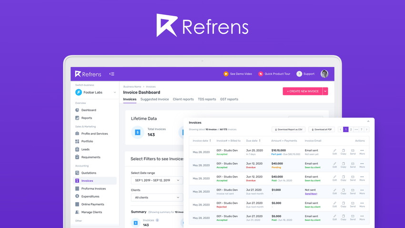Open the Select Date range dropdown
The width and height of the screenshot is (405, 228).
pyautogui.click(x=157, y=180)
